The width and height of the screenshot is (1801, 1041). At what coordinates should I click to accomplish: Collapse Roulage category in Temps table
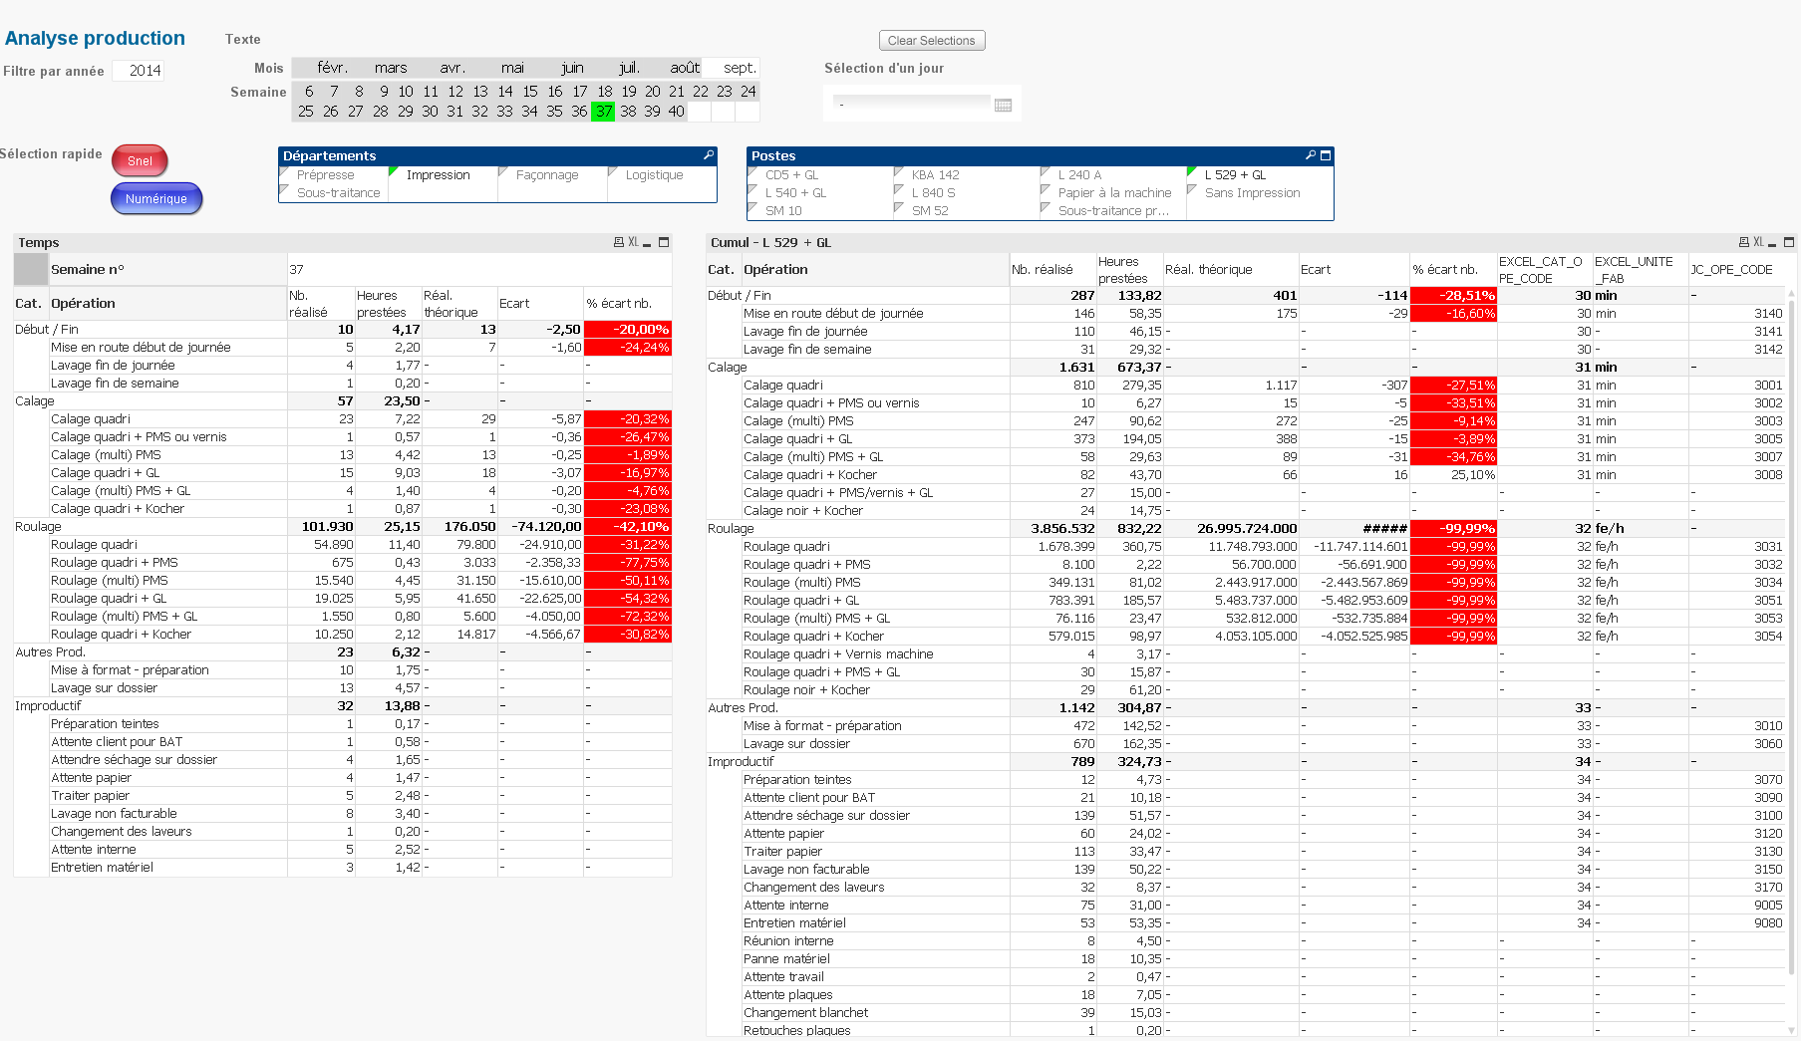[38, 527]
